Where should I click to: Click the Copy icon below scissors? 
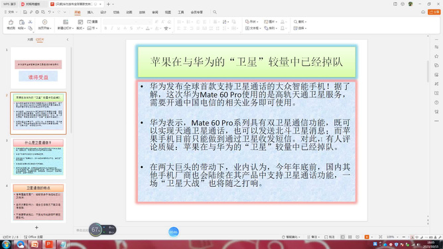pos(31,28)
